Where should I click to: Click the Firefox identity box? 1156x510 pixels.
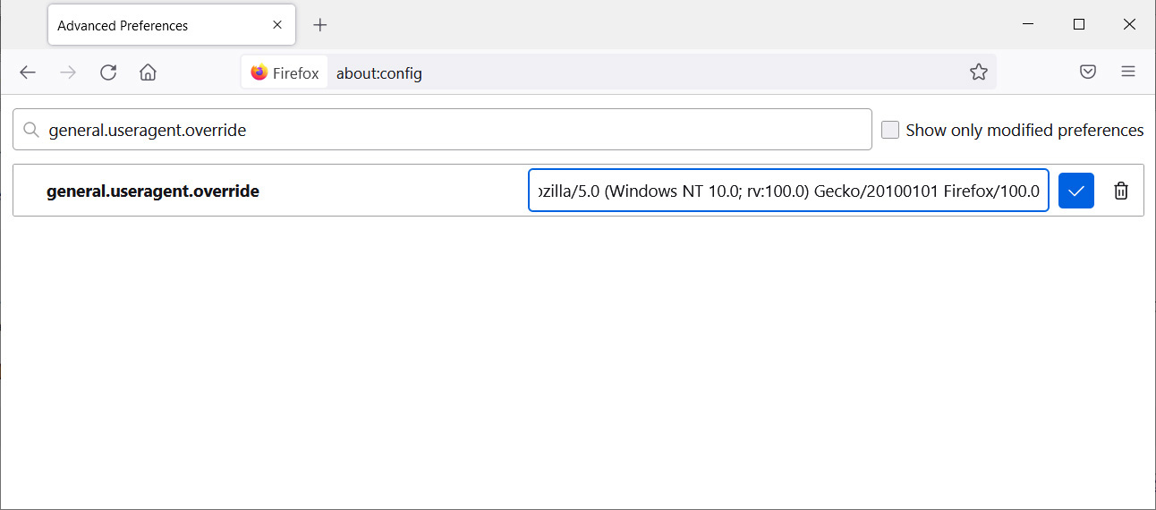(x=285, y=72)
